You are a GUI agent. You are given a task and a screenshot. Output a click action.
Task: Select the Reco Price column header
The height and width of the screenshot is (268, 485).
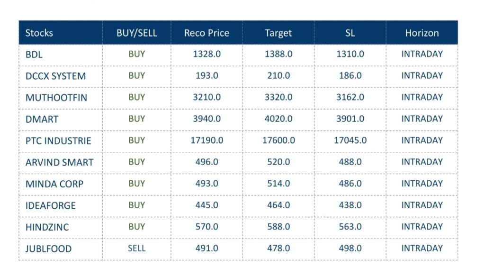point(207,33)
